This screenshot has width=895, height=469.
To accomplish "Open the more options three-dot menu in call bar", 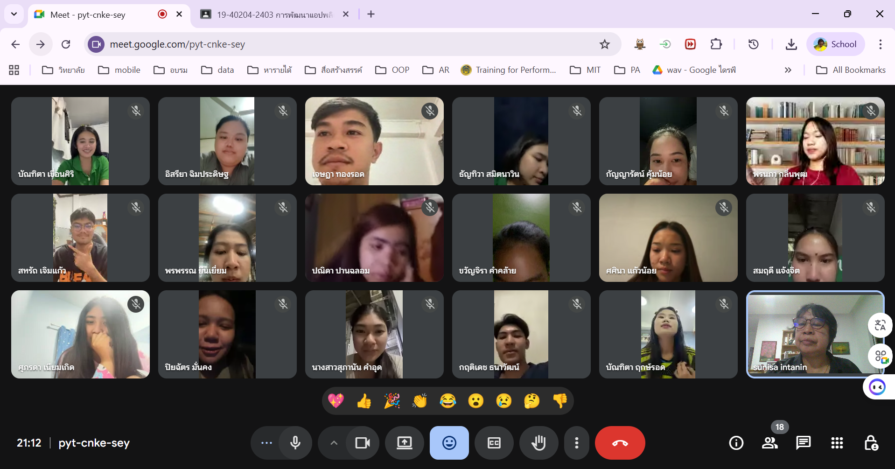I will coord(577,443).
